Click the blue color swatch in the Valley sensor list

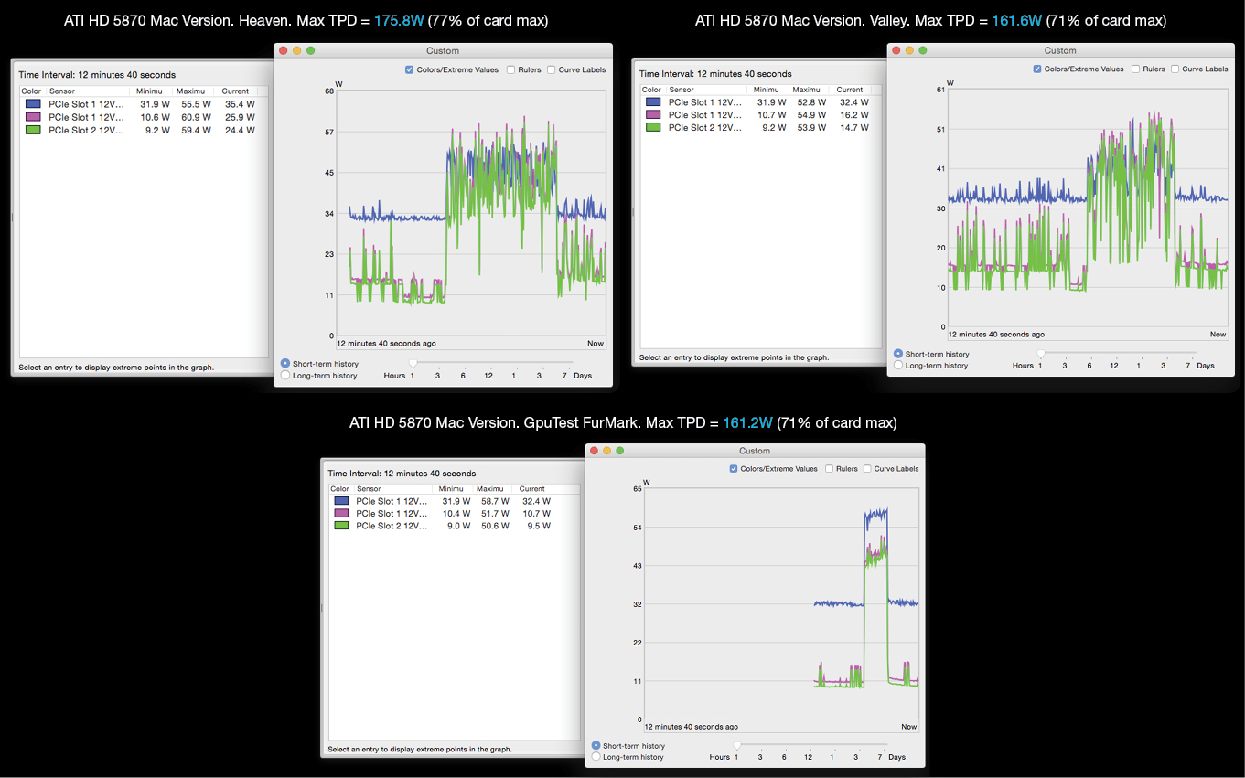click(653, 102)
